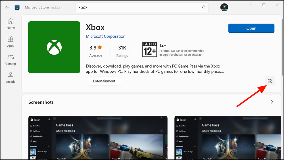This screenshot has width=284, height=160.
Task: Click the Parental Guidance Recommended text
Action: click(182, 51)
